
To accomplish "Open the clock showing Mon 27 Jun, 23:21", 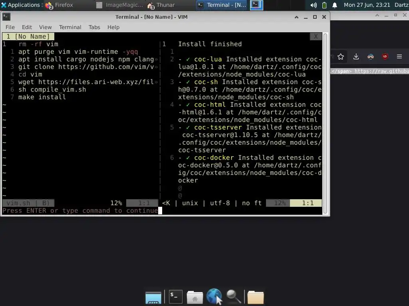I will [x=367, y=5].
